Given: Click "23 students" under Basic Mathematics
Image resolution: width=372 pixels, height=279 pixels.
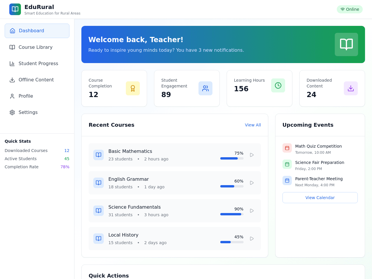Looking at the screenshot, I should pyautogui.click(x=120, y=159).
